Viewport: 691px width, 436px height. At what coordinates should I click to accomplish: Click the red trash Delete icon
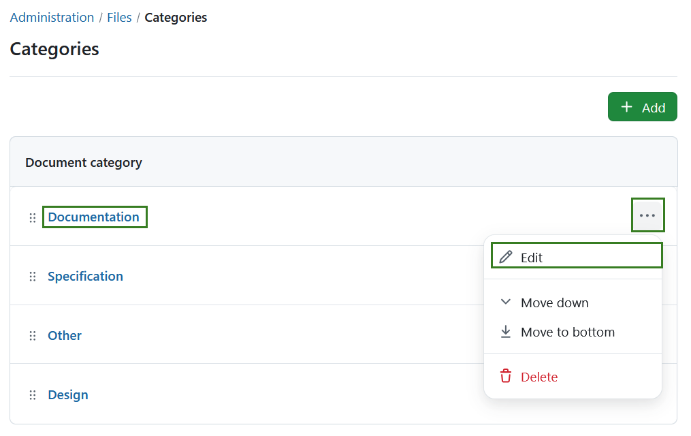point(506,375)
